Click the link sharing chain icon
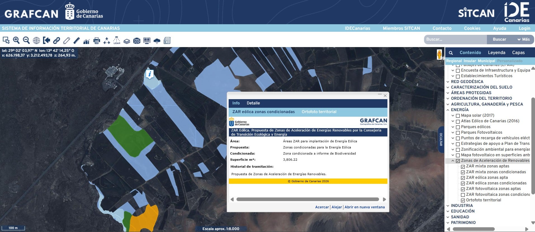This screenshot has width=535, height=232. pyautogui.click(x=56, y=41)
